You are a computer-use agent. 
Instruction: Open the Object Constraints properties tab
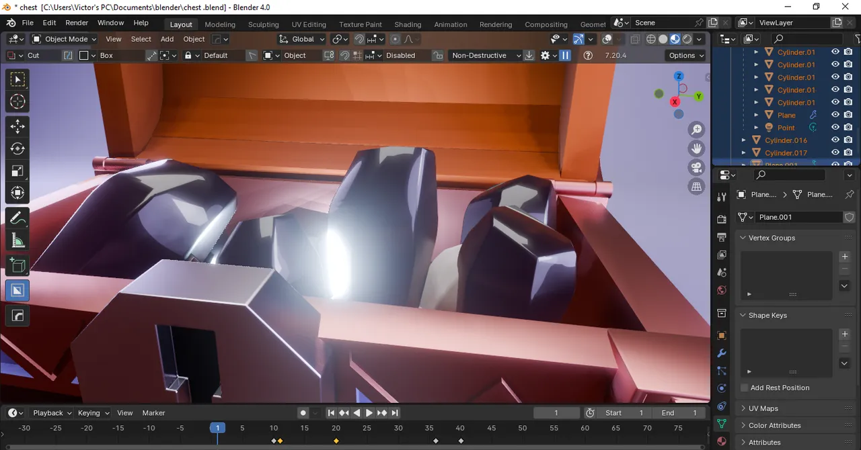[722, 406]
